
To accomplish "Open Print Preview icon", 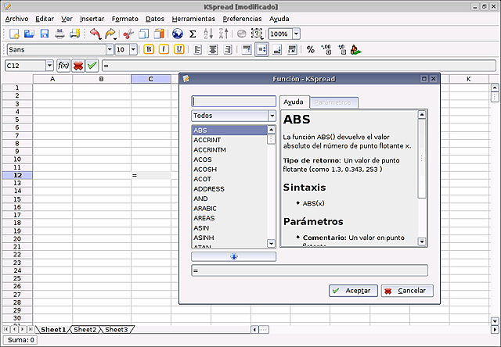I will pos(75,34).
